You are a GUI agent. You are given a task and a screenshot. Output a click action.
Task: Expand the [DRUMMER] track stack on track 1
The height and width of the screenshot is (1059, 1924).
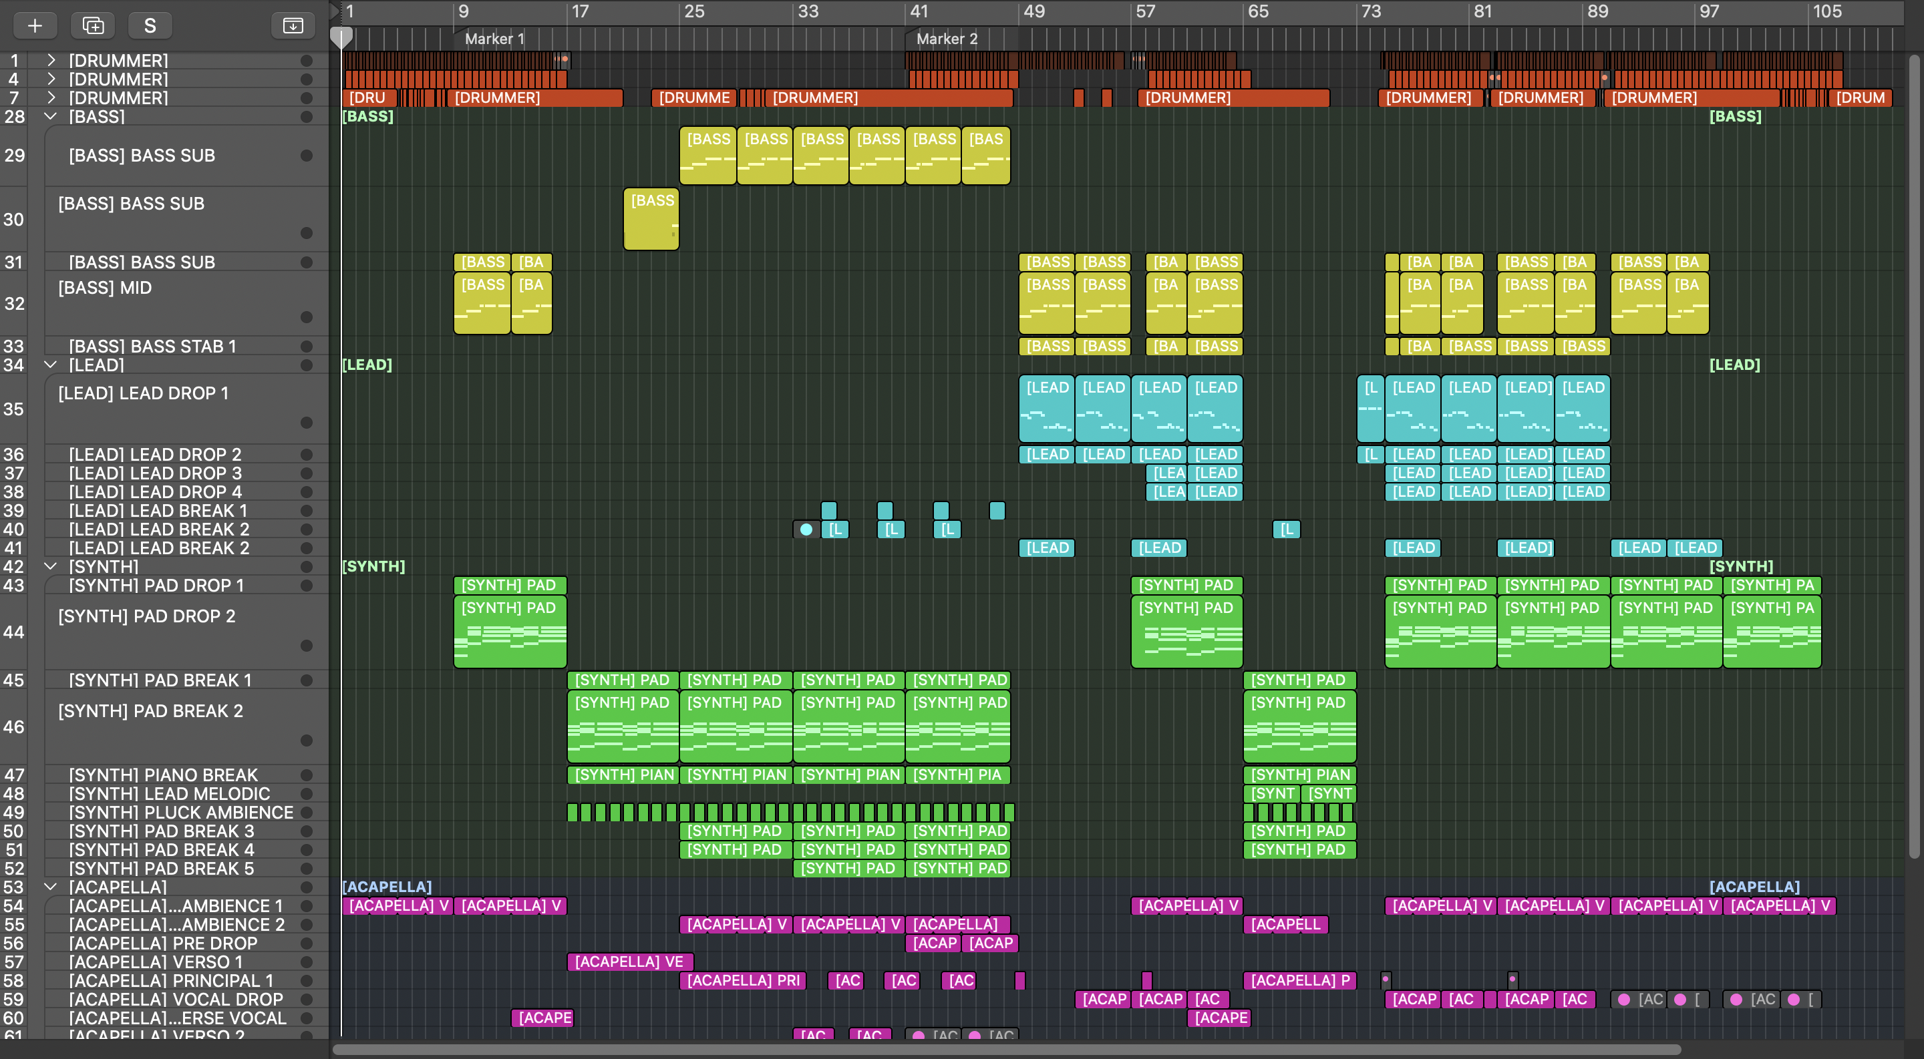51,59
